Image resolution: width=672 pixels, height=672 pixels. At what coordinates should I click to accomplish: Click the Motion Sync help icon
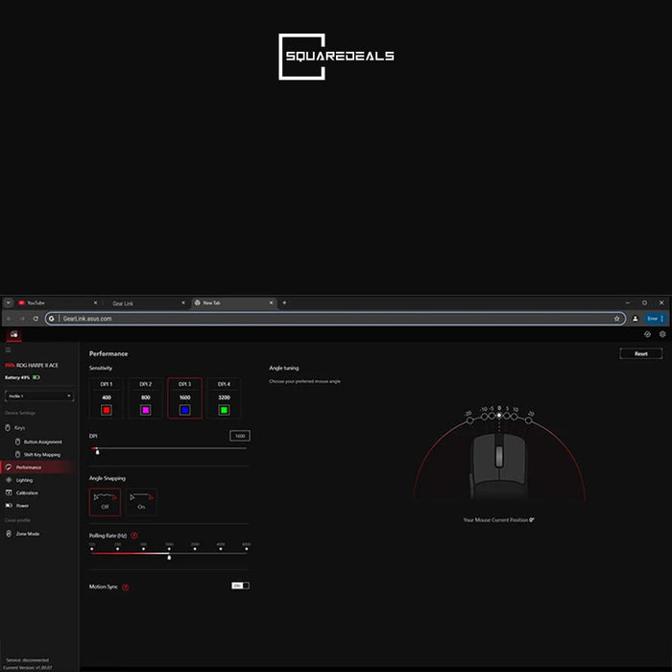point(126,587)
